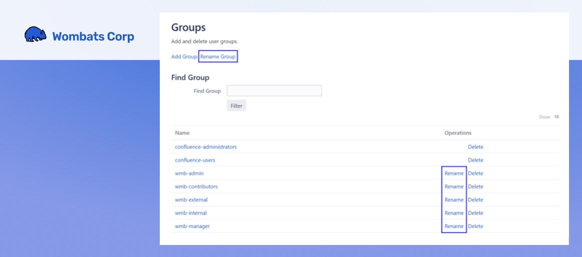This screenshot has width=582, height=257.
Task: Click the Find Group section heading
Action: click(x=190, y=77)
